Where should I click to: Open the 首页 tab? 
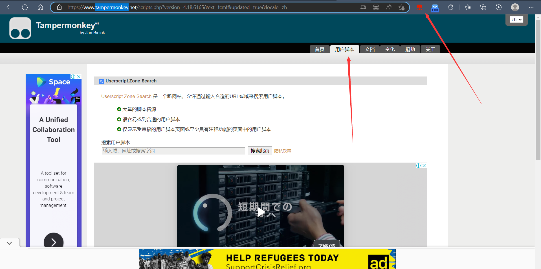point(320,49)
